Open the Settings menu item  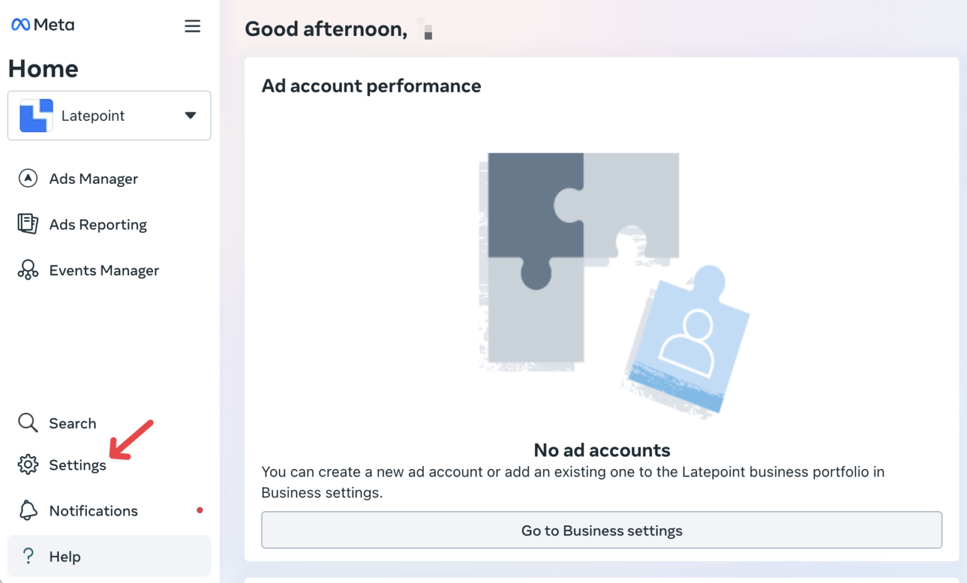tap(77, 465)
